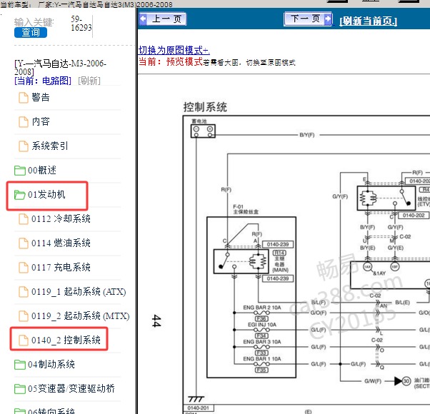The image size is (430, 414).
Task: Open 0140_2 控制系统 page
Action: pos(66,340)
